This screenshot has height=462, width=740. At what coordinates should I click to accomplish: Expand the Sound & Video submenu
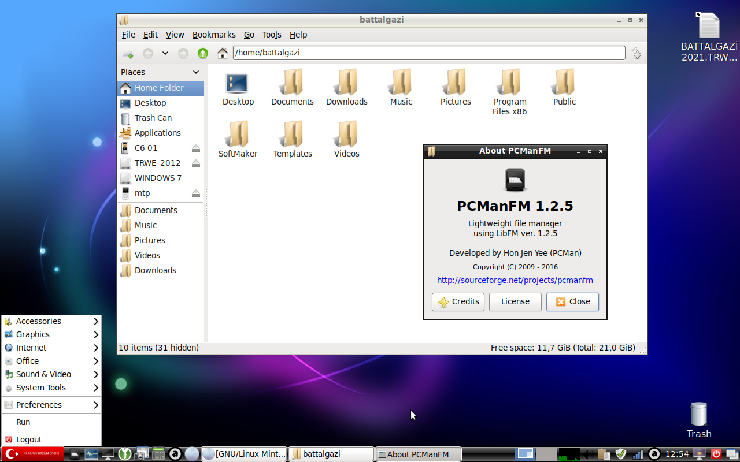coord(51,374)
